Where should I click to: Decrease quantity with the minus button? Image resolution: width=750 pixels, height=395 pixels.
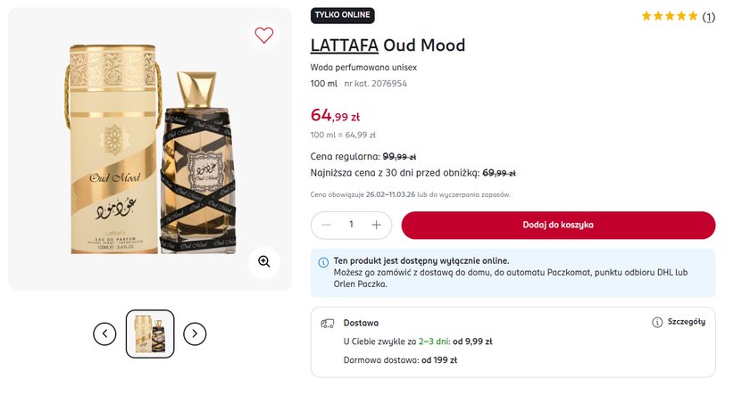coord(326,225)
